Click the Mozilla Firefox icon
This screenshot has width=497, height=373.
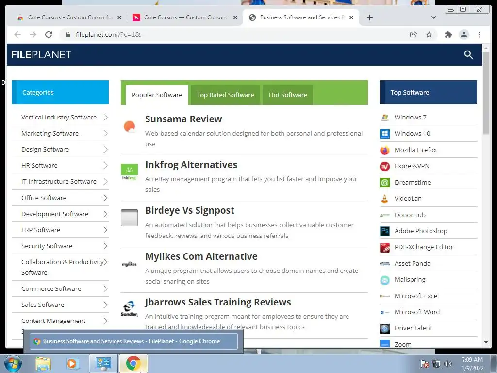[x=385, y=150]
